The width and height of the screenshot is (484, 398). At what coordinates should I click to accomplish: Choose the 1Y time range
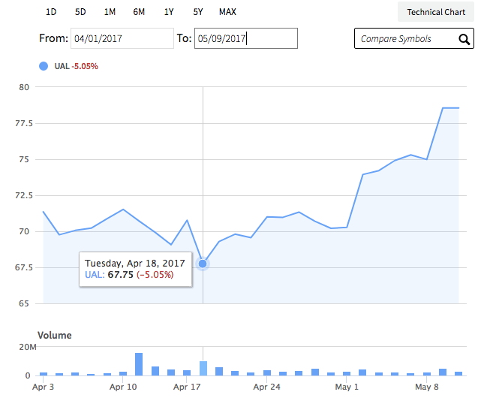tap(169, 12)
